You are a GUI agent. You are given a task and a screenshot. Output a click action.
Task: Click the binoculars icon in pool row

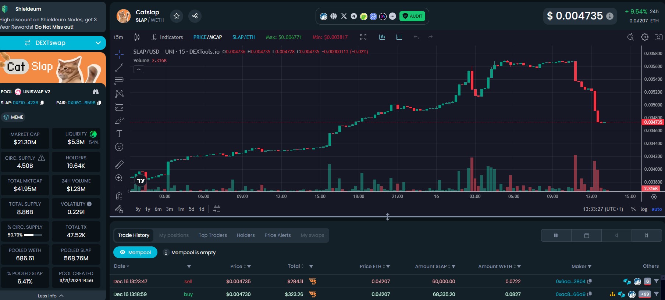[x=96, y=91]
